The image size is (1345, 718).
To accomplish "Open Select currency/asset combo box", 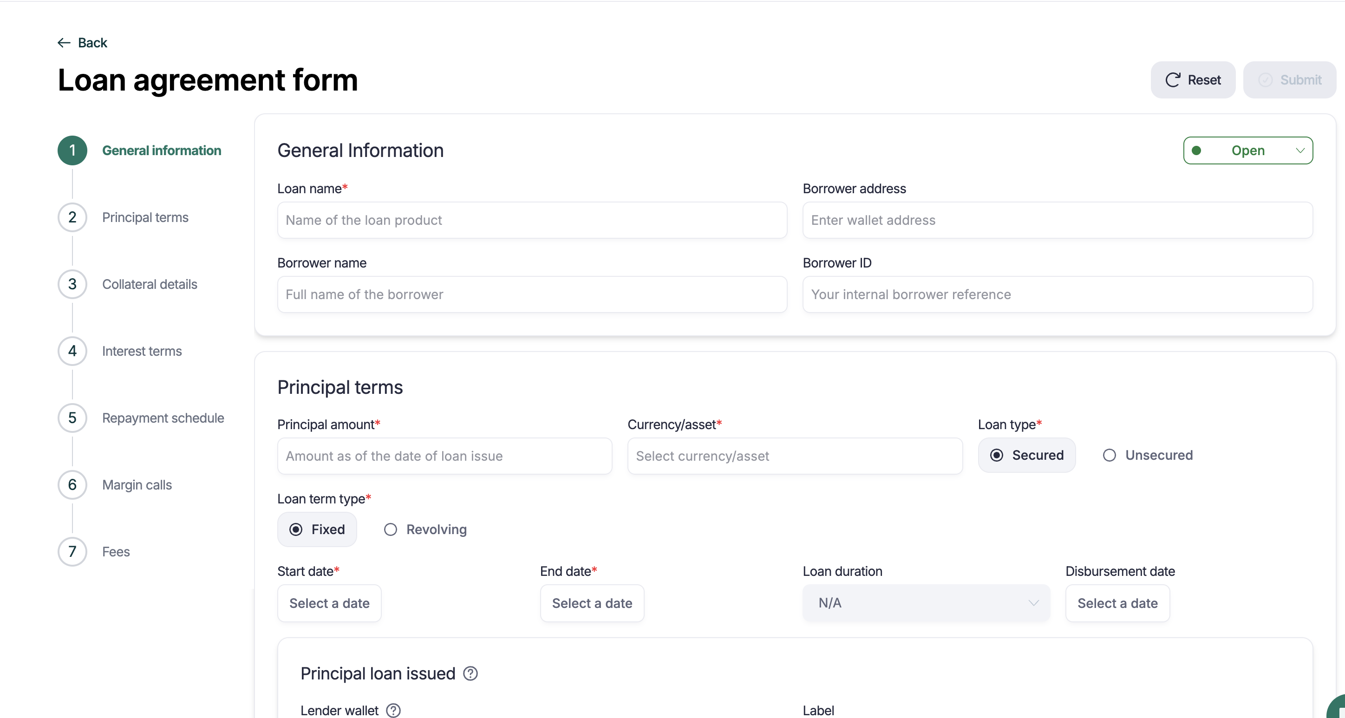I will 794,456.
